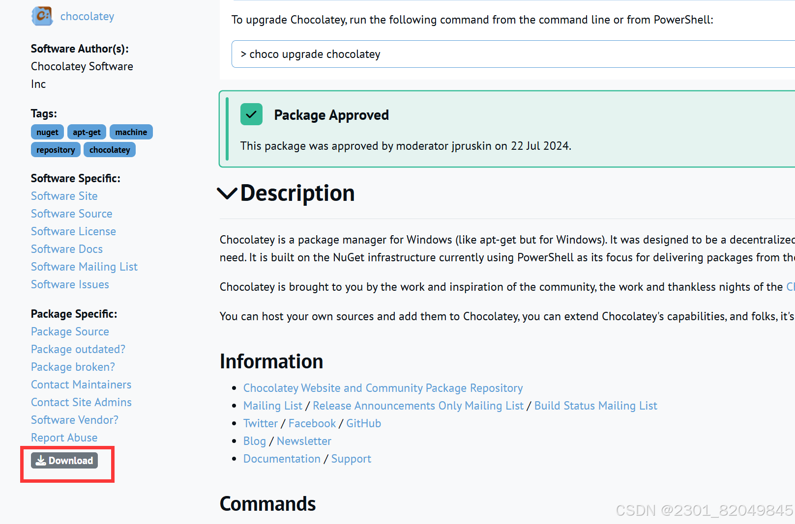Click the Description heading text
Viewport: 795px width, 524px height.
(297, 193)
